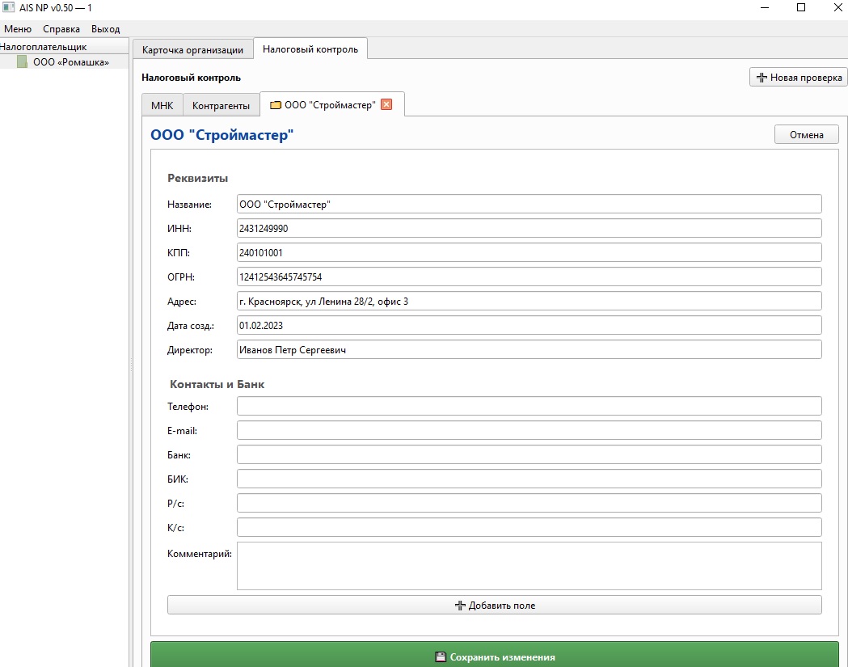Select the Налоговый контроль tab
This screenshot has width=848, height=667.
tap(310, 49)
